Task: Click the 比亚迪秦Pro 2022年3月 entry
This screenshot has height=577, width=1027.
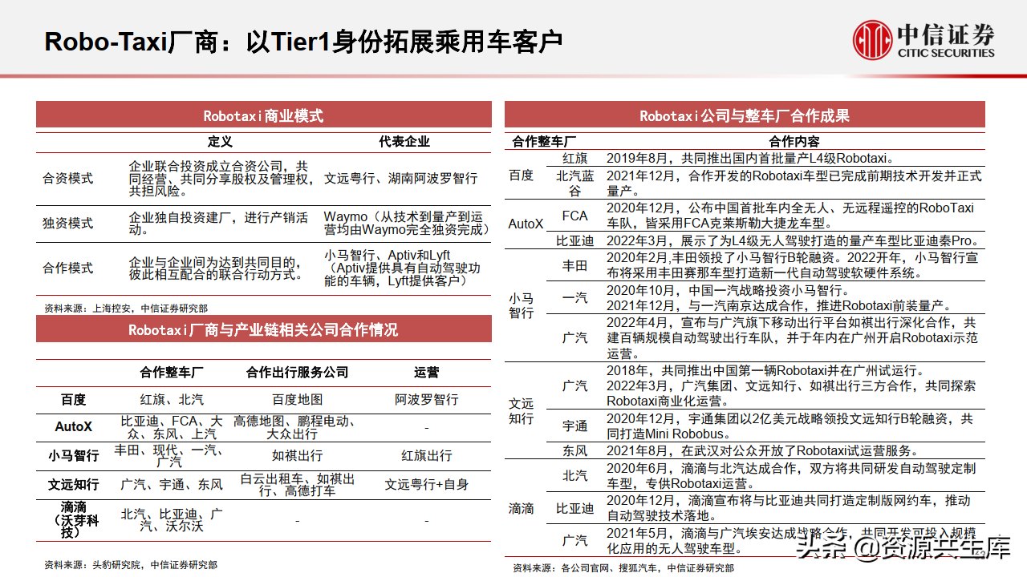Action: pos(794,240)
